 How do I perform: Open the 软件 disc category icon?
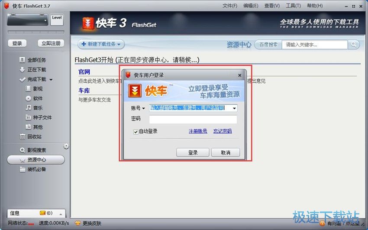pos(28,98)
